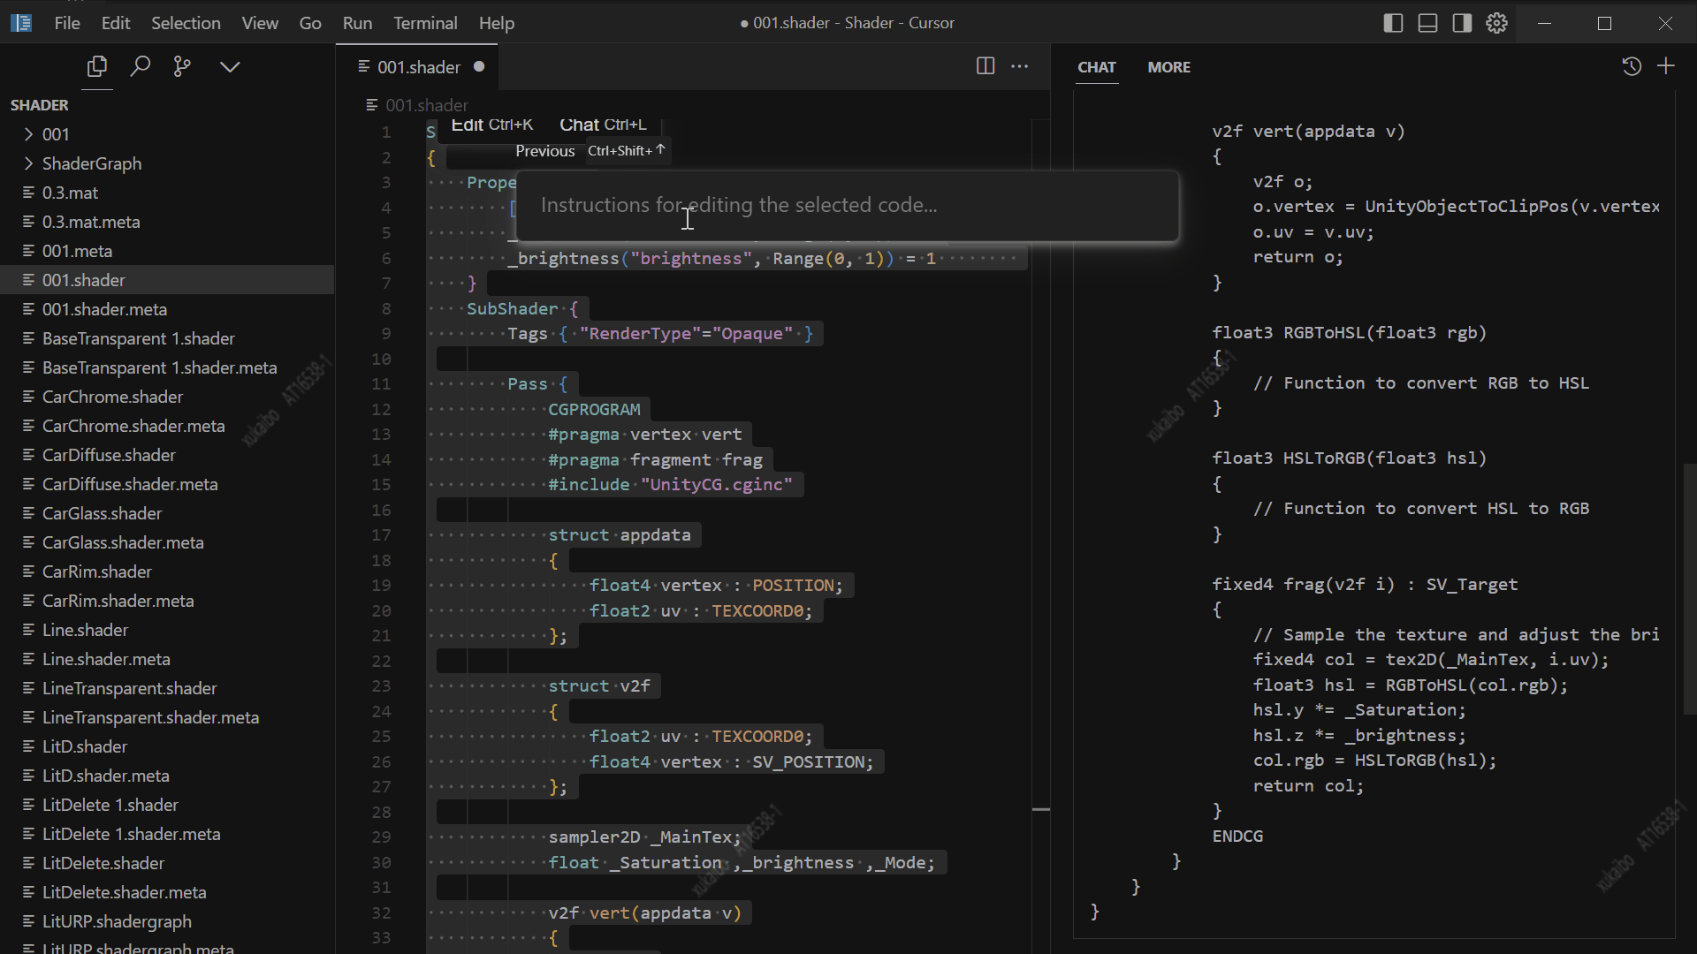
Task: Switch to the MORE tab in right panel
Action: tap(1168, 66)
